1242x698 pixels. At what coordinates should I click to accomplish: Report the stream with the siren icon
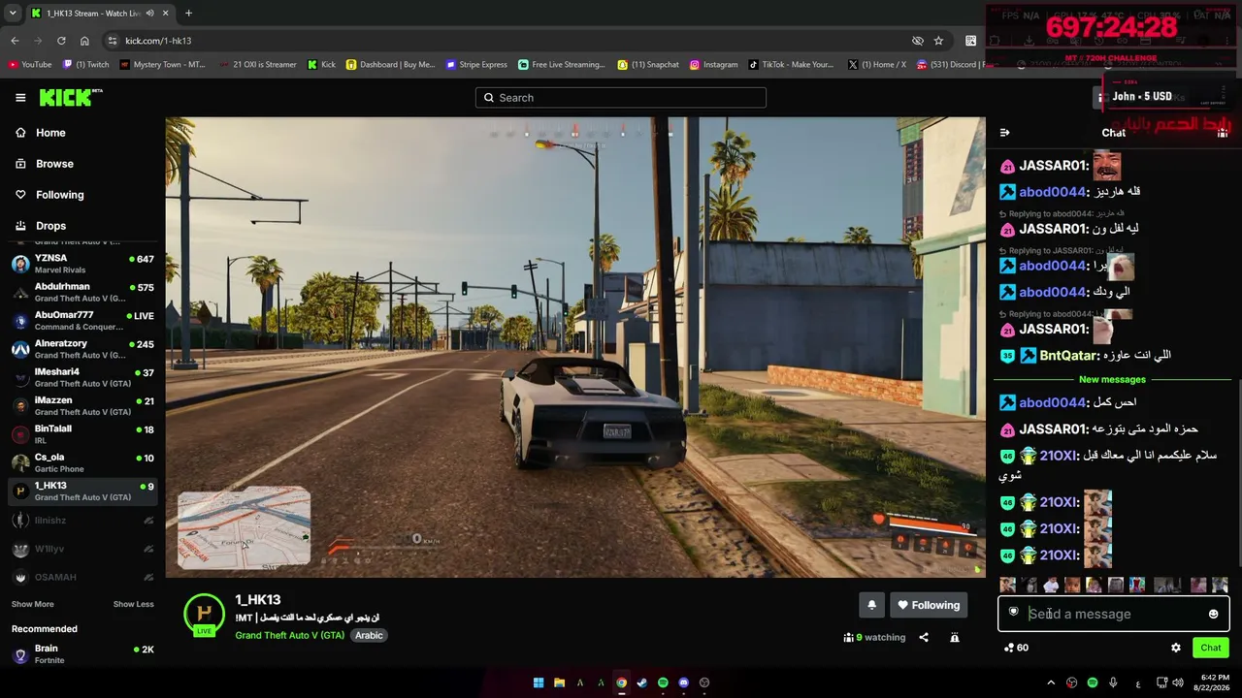pyautogui.click(x=955, y=637)
